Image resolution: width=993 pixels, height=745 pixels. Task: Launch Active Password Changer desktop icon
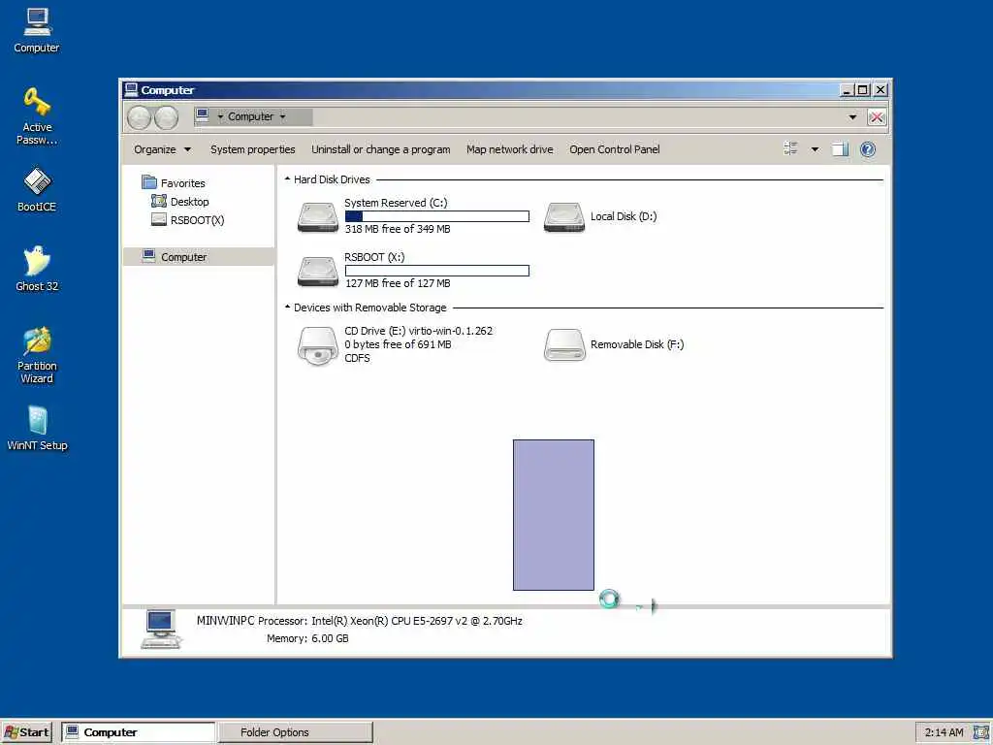pos(37,116)
